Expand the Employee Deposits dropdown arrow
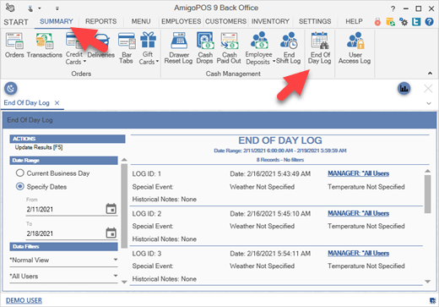 tap(274, 61)
